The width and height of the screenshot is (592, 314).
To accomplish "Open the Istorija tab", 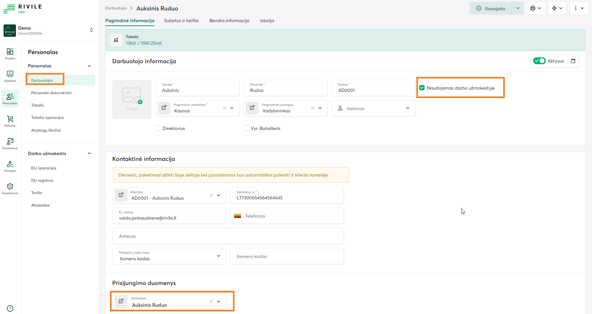I will click(267, 21).
